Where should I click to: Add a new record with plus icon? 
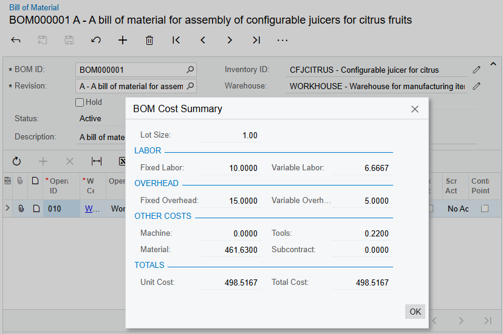point(123,41)
